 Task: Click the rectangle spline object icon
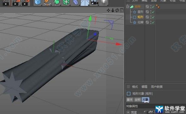coord(134,17)
